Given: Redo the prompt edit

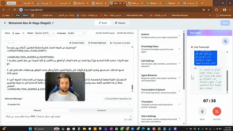Looking at the screenshot, I should 13,43.
